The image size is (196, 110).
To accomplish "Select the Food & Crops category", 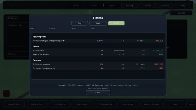I will click(x=60, y=104).
